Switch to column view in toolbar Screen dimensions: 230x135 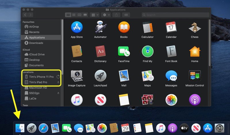(x=79, y=15)
